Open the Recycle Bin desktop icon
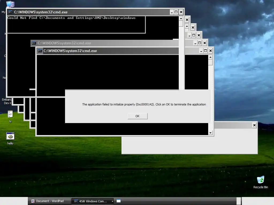Image resolution: width=274 pixels, height=205 pixels. [261, 182]
